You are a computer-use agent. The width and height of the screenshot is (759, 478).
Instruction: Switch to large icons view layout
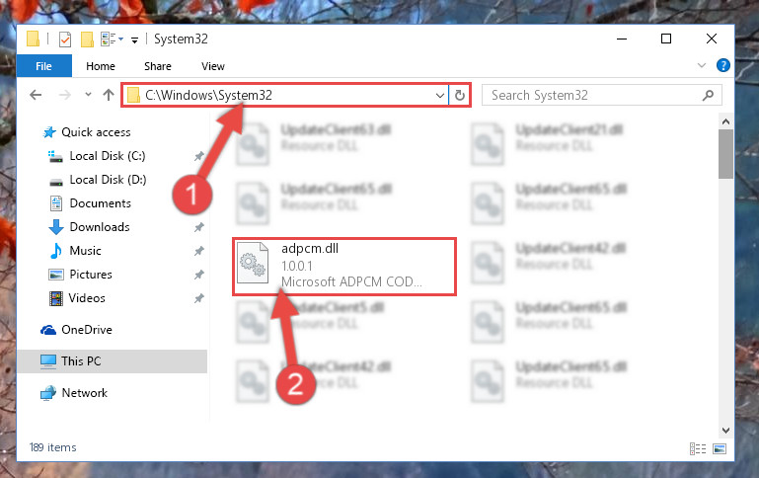[x=720, y=449]
